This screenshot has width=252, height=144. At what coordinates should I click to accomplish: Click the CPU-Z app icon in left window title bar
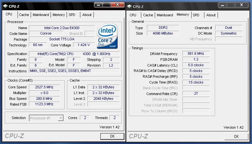click(x=5, y=6)
